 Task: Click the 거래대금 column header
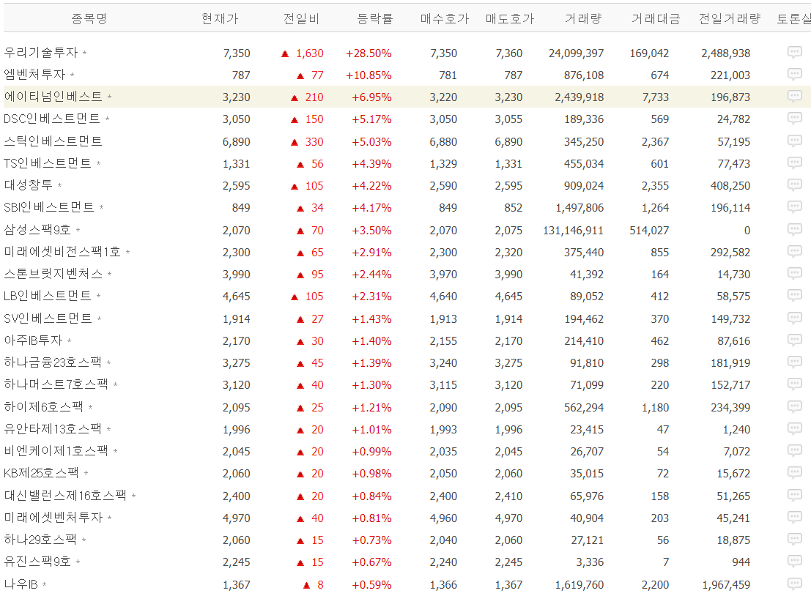pos(656,18)
